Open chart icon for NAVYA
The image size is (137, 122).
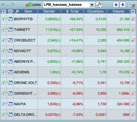(x=10, y=104)
